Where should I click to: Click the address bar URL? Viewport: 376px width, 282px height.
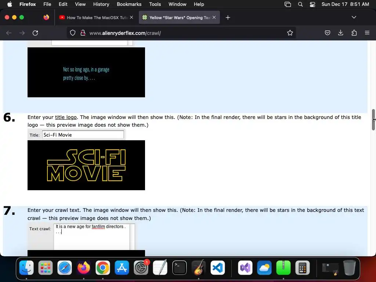tap(125, 33)
